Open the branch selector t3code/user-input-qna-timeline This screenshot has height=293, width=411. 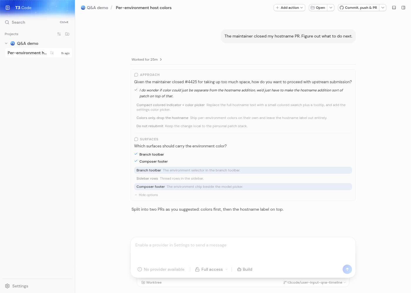(315, 282)
